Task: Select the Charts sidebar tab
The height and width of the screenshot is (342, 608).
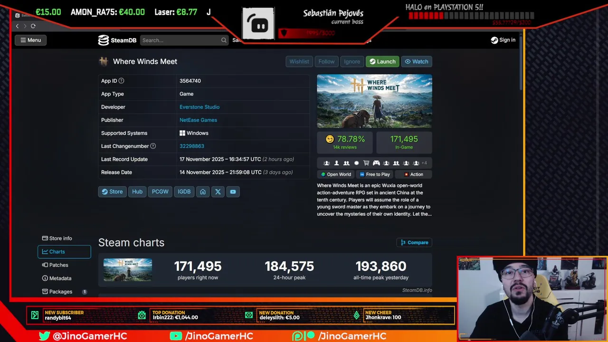Action: click(64, 252)
